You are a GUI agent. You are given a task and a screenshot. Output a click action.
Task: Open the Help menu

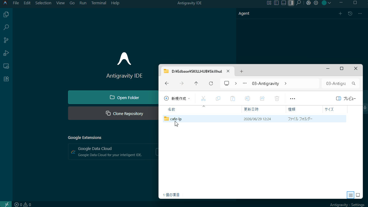point(115,3)
